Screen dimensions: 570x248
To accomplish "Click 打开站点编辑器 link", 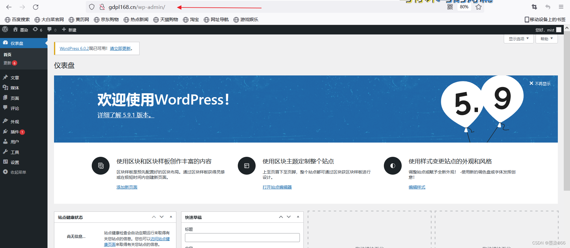I will (277, 187).
